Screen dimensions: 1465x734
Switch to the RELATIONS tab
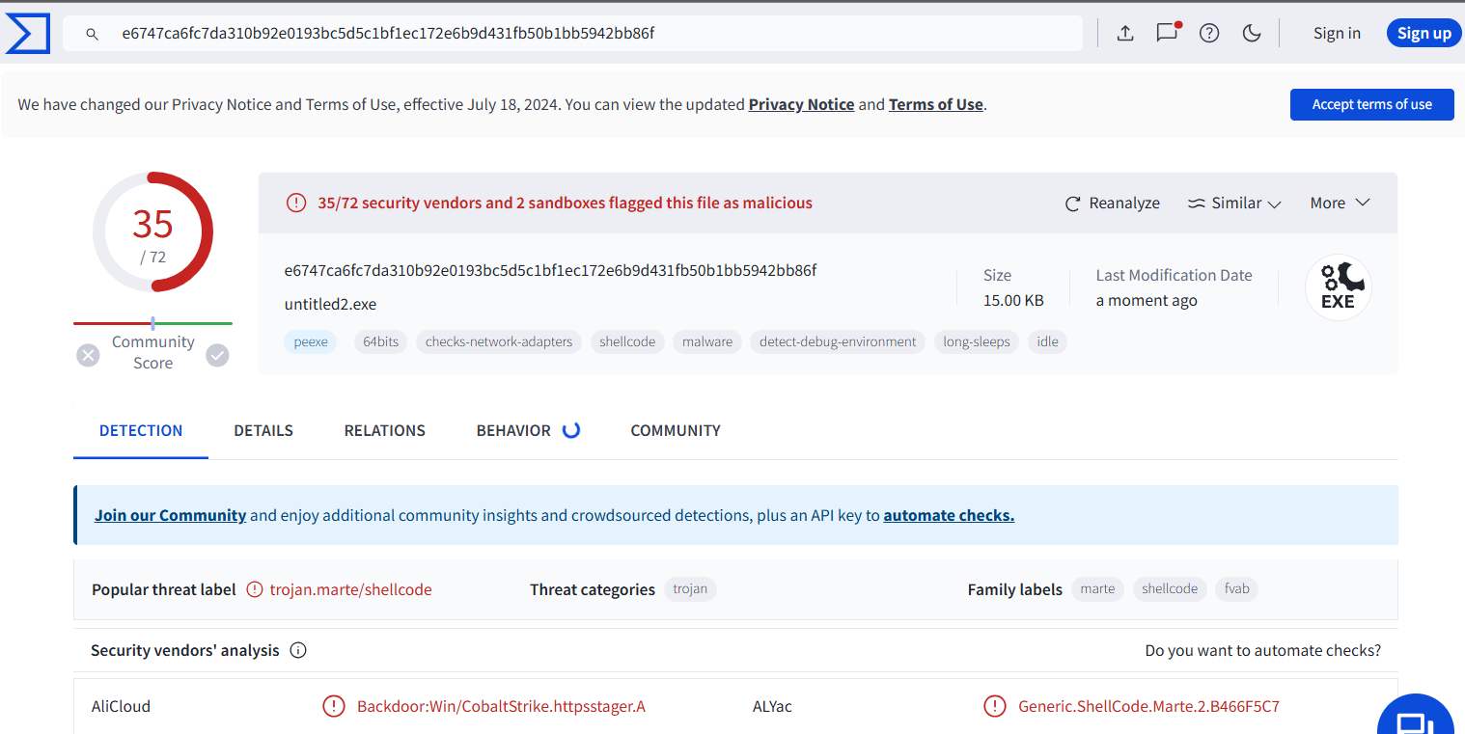(x=384, y=431)
